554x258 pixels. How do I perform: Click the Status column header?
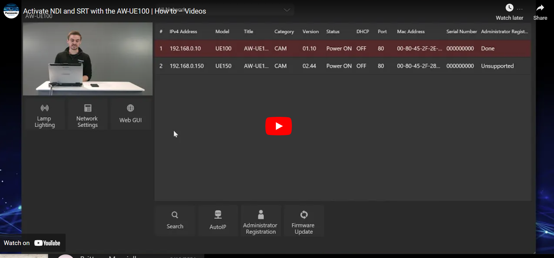point(333,31)
